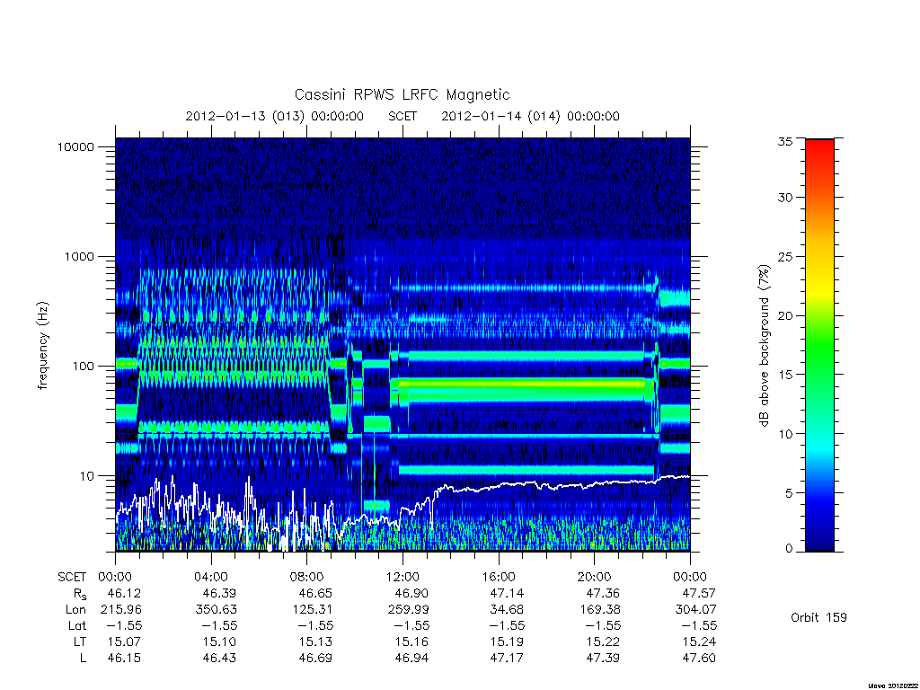Click time tick label 08:00

[x=307, y=577]
